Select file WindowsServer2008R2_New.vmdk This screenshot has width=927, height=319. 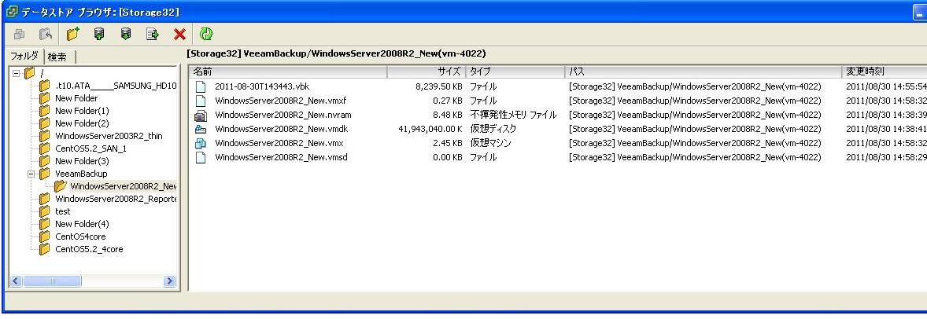tap(282, 129)
